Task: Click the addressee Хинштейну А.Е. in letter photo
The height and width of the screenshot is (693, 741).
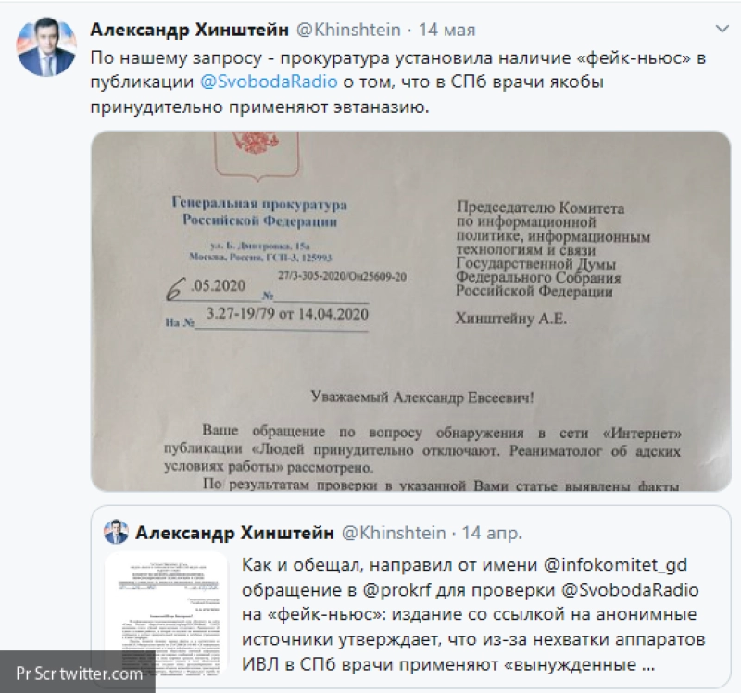Action: [511, 319]
